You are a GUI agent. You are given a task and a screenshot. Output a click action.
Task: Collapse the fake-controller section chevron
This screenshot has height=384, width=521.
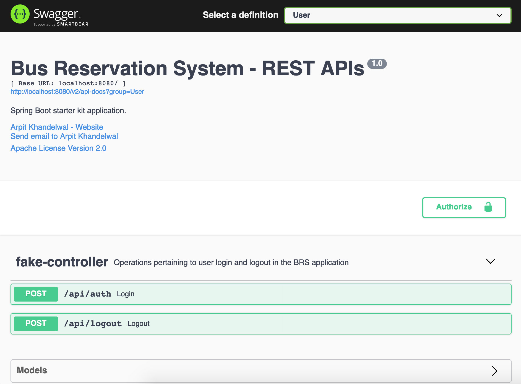click(491, 261)
